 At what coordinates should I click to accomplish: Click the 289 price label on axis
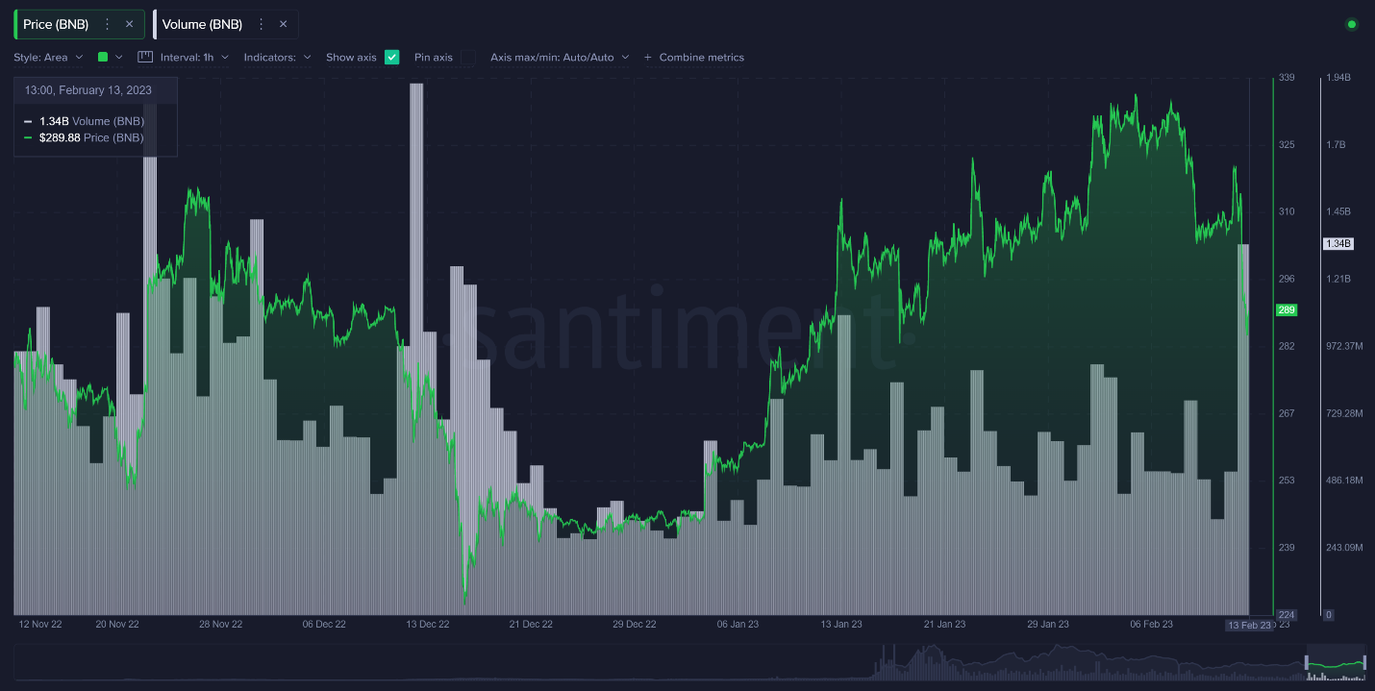pyautogui.click(x=1286, y=310)
